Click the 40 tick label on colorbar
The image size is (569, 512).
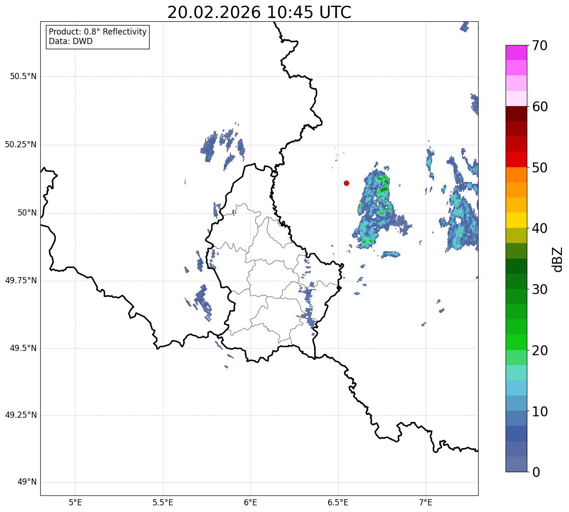pos(540,228)
